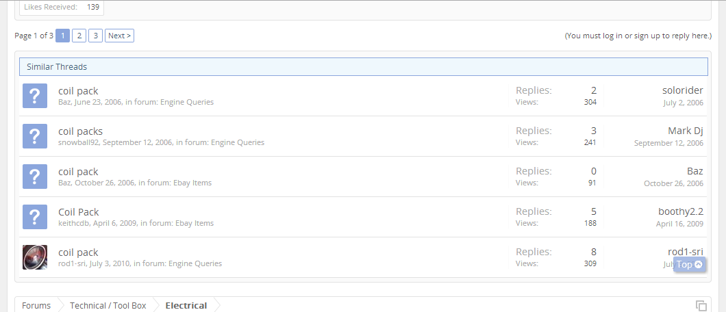Click last post date October 26, 2006

tap(674, 183)
